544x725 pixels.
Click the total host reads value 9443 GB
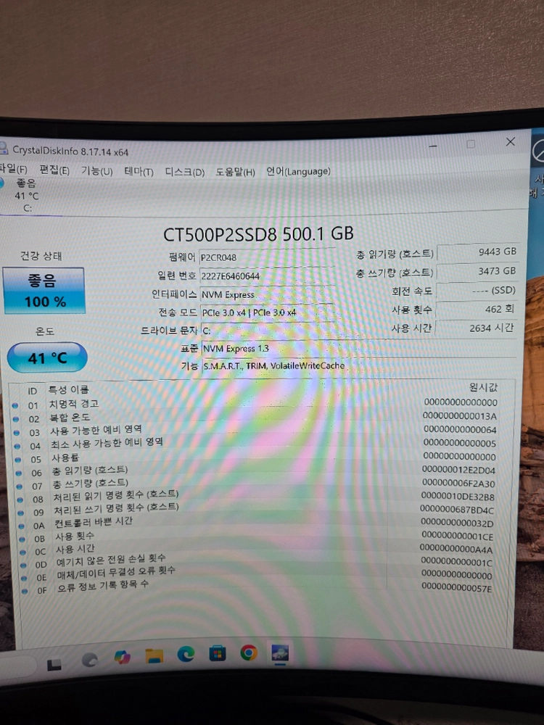click(x=477, y=252)
